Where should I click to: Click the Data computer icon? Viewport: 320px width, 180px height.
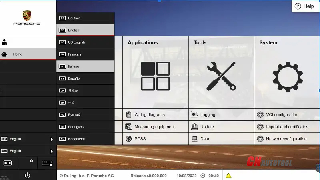pos(194,139)
